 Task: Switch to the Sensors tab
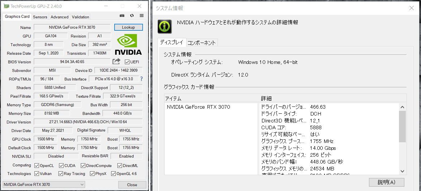[40, 17]
